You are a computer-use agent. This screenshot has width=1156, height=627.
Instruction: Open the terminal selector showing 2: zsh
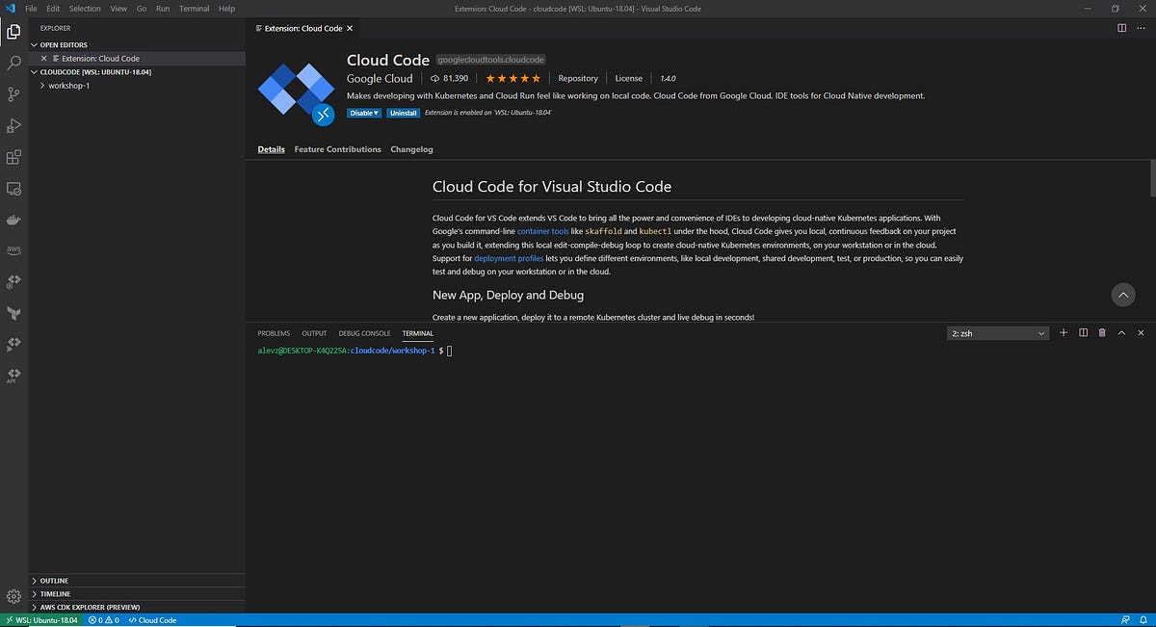pyautogui.click(x=997, y=332)
